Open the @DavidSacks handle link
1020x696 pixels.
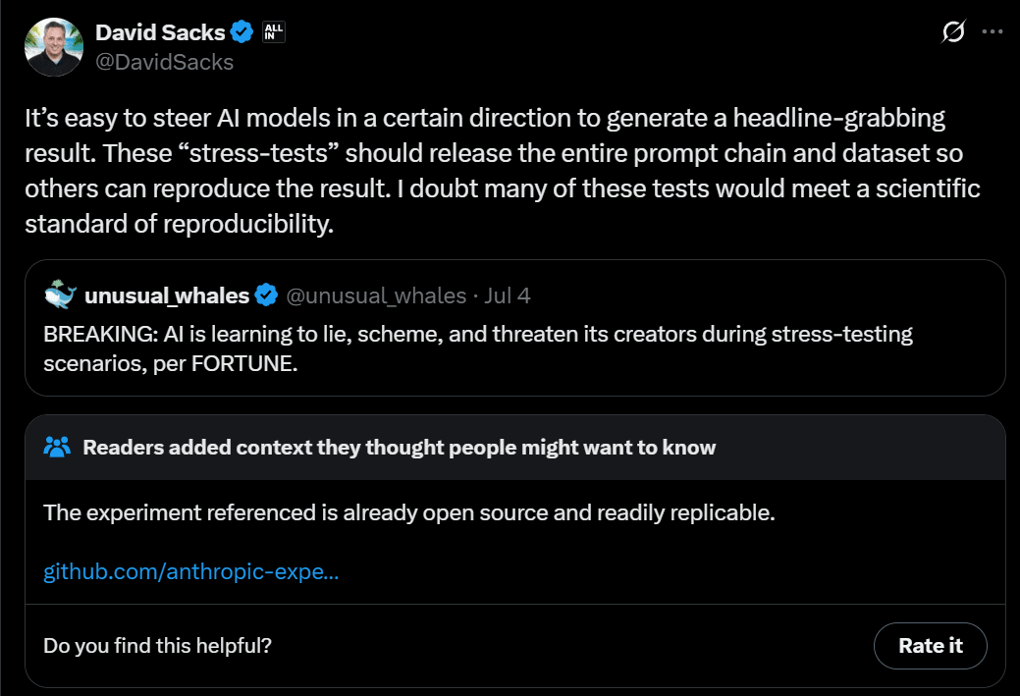pos(164,62)
